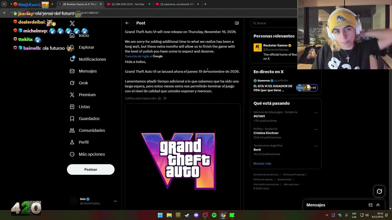Open Accesibilidad footer link

click(284, 180)
